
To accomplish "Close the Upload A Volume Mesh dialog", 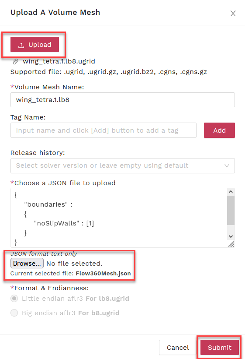I will [x=233, y=14].
